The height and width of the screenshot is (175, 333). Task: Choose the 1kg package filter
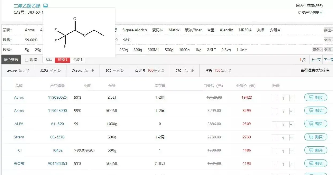point(198,50)
